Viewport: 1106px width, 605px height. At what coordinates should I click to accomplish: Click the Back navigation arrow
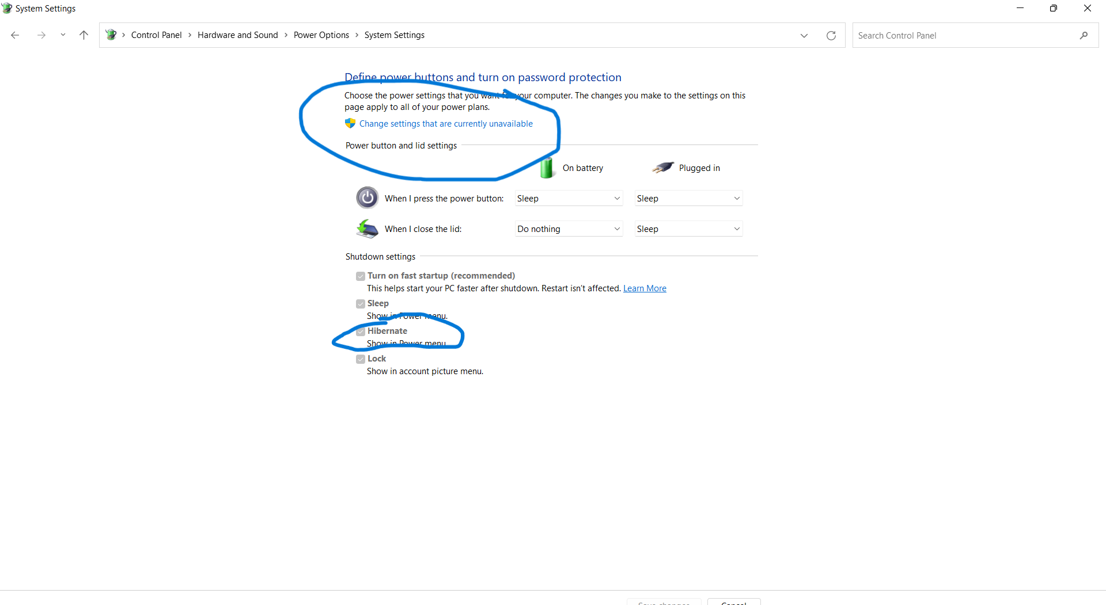tap(15, 35)
